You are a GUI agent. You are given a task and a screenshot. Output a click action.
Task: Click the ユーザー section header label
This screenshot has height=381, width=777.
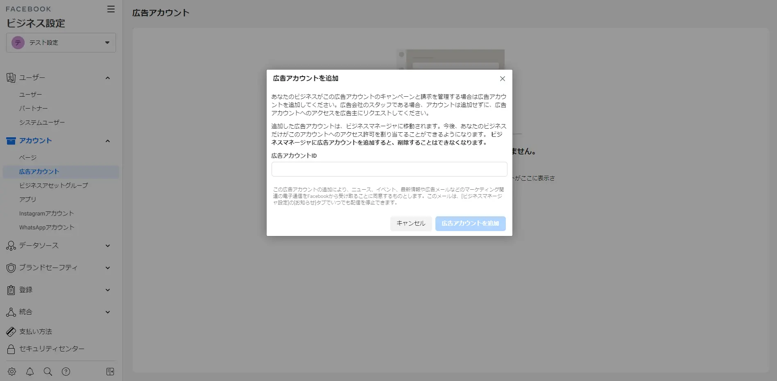coord(32,78)
